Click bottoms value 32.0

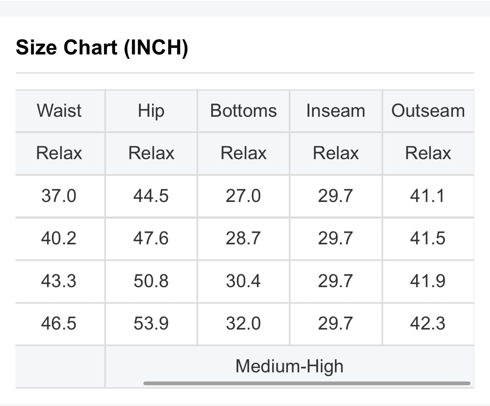[x=244, y=323]
